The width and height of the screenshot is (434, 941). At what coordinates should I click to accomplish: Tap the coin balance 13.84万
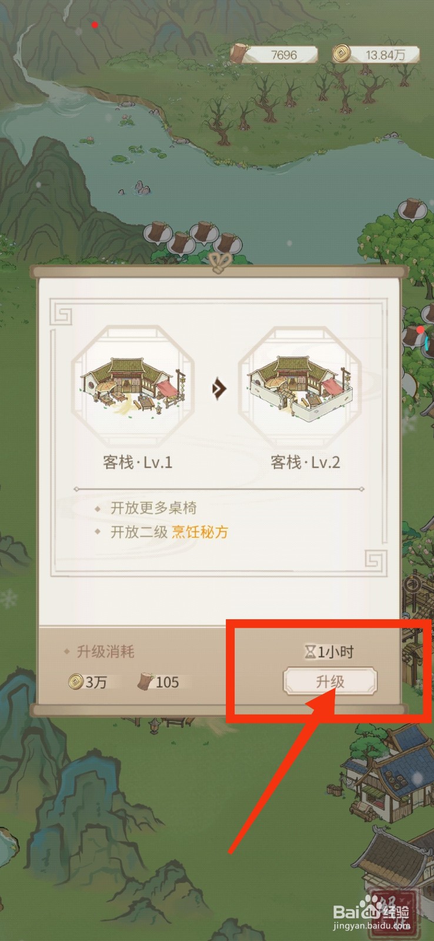click(x=376, y=54)
